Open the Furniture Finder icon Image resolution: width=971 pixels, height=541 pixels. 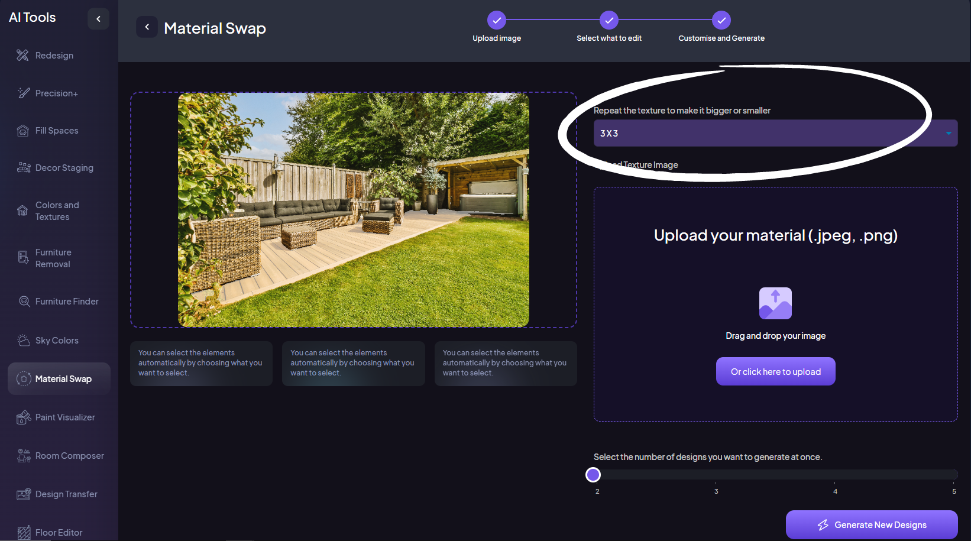(24, 302)
